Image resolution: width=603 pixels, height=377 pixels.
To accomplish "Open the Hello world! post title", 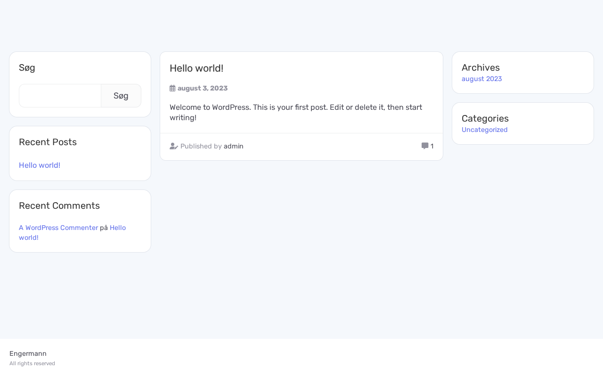I will 196,68.
